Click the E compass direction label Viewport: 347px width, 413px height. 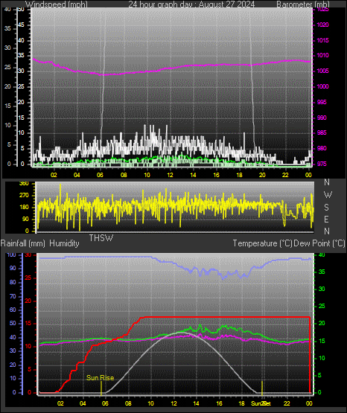(326, 219)
